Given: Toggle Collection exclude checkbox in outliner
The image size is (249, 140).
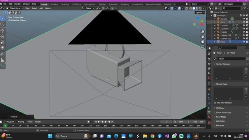Looking at the screenshot, I should click(x=240, y=16).
